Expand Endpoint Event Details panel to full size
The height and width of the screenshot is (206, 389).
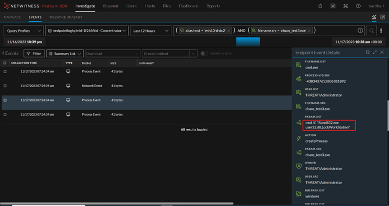click(375, 52)
